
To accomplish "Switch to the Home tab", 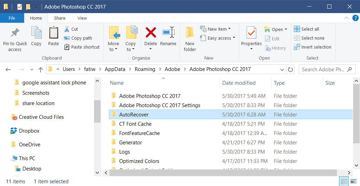I will [36, 18].
